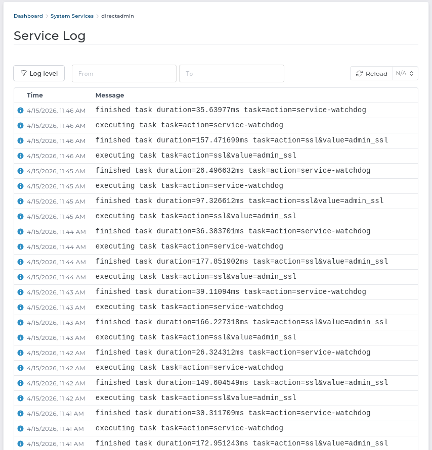Sort the log by the Message column

[110, 95]
